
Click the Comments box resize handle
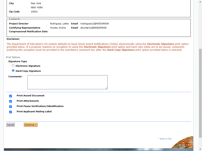coord(106,88)
